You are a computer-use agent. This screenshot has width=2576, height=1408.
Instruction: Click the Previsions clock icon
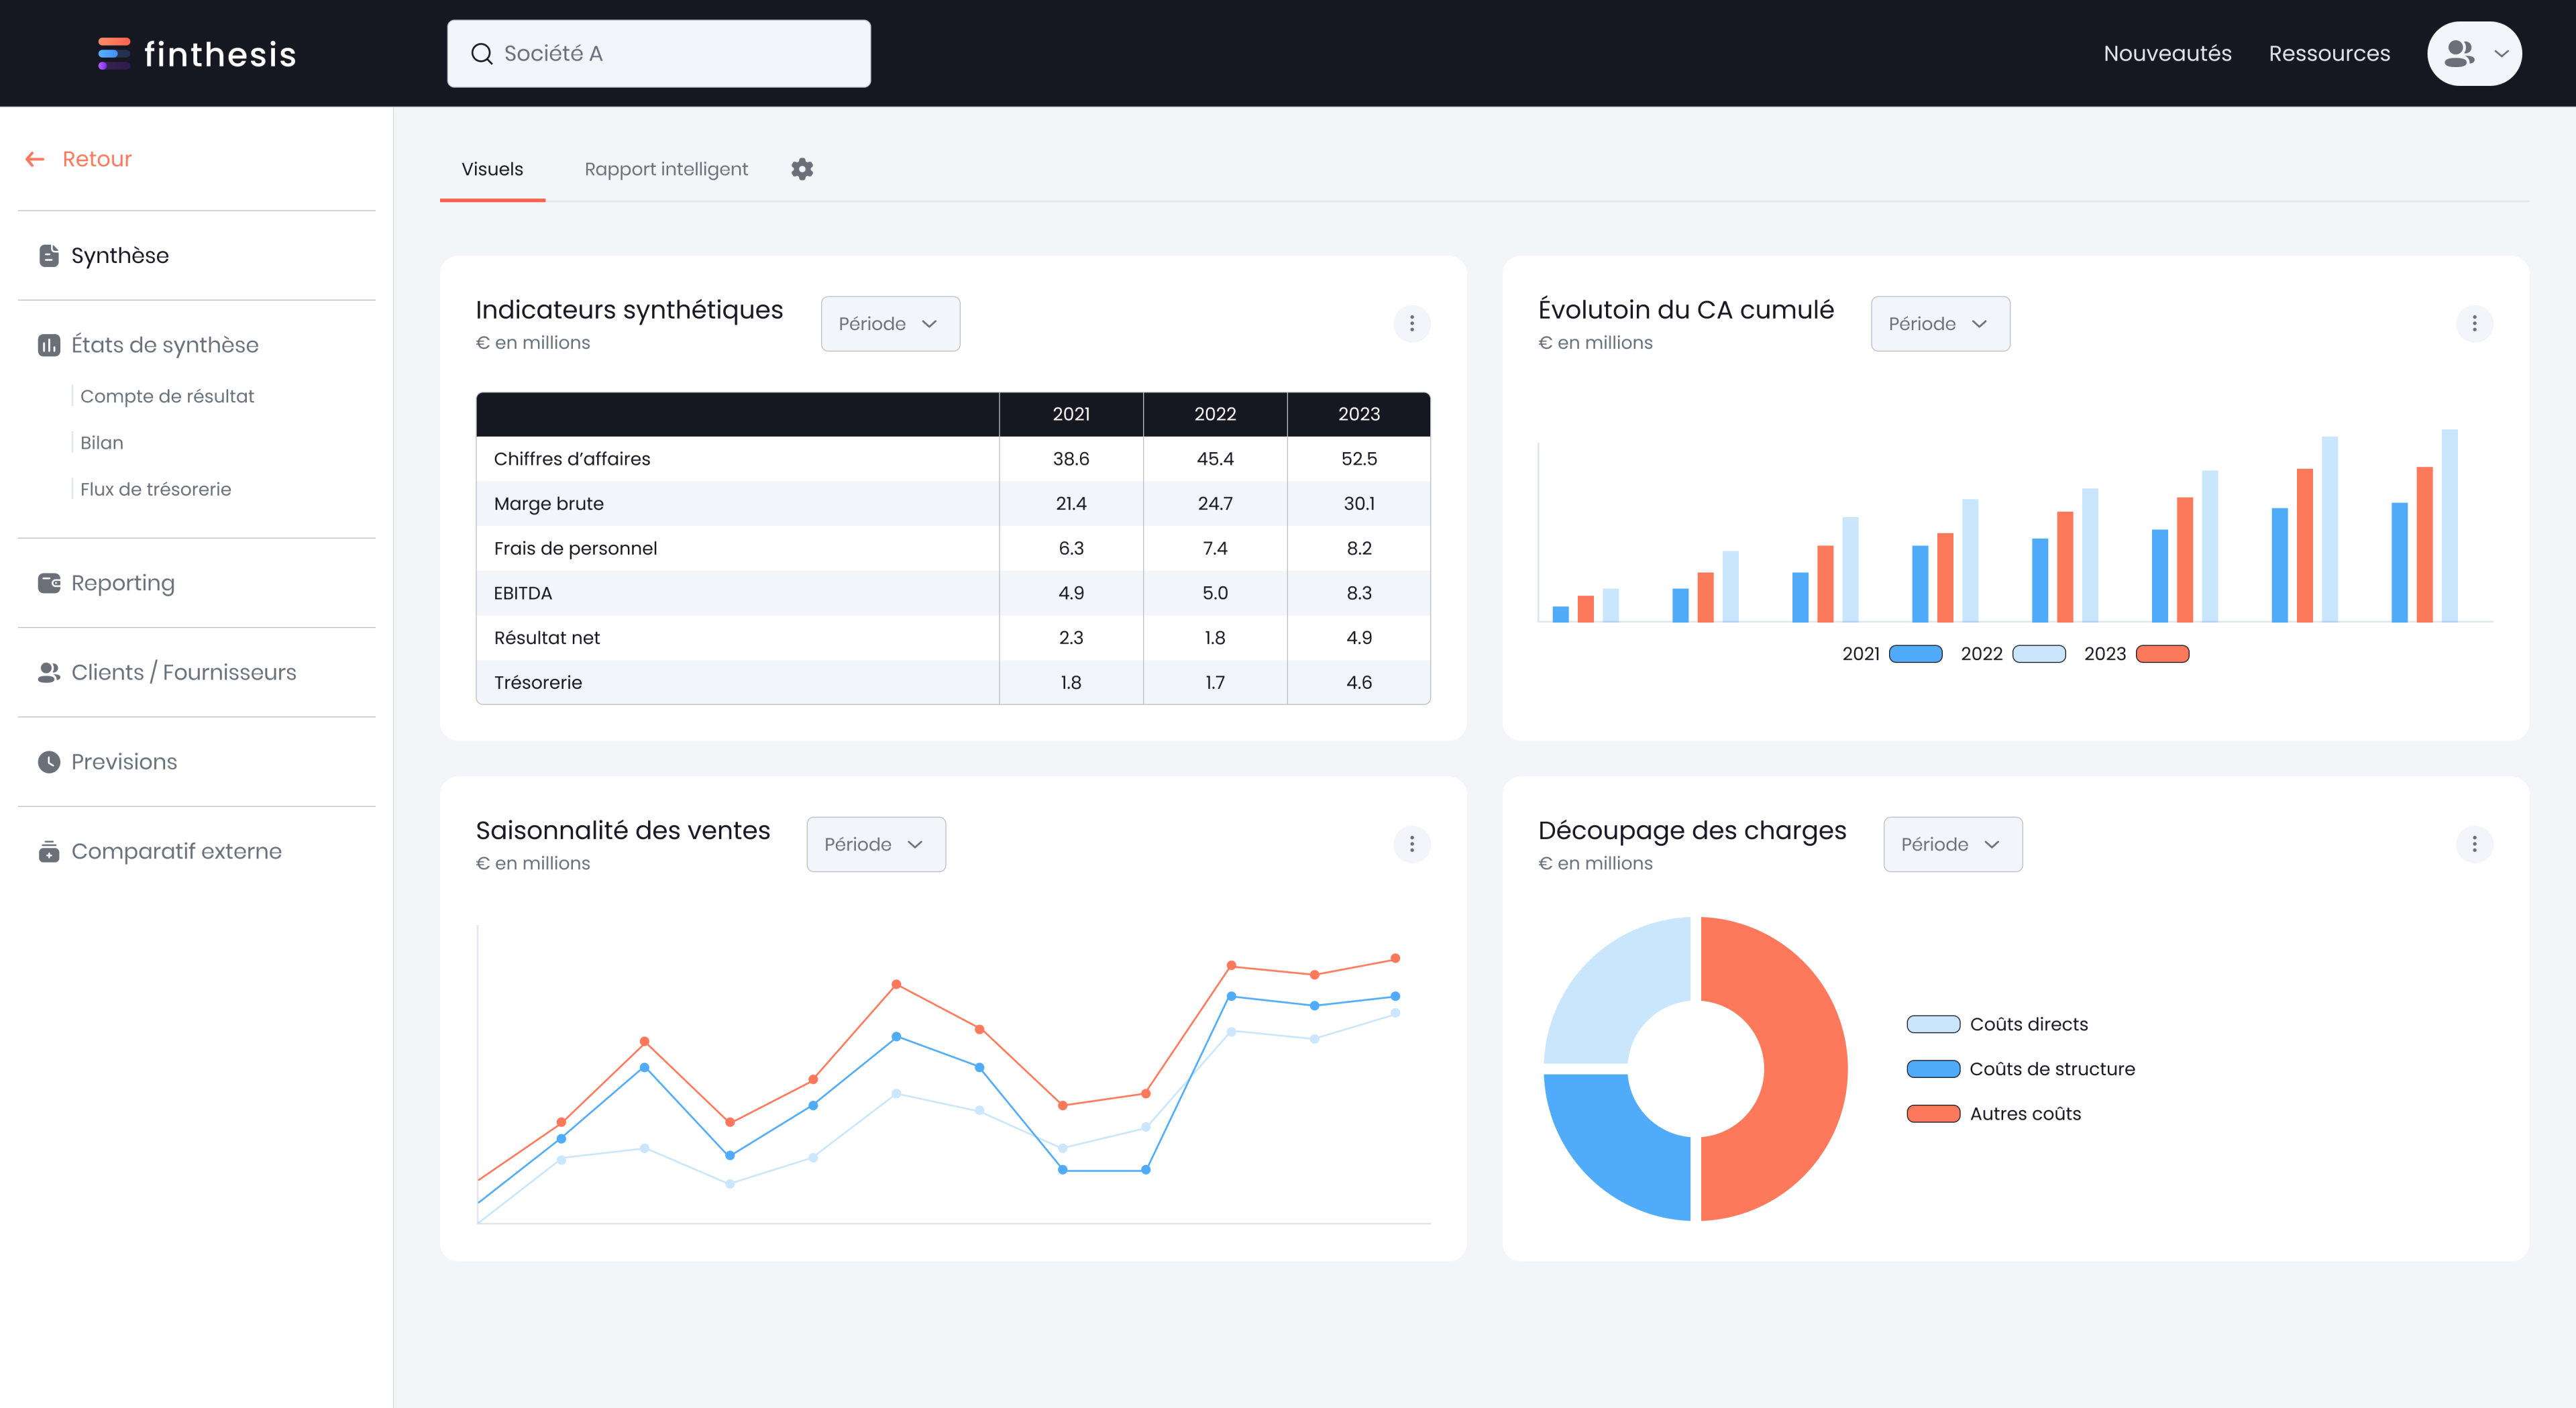[49, 762]
